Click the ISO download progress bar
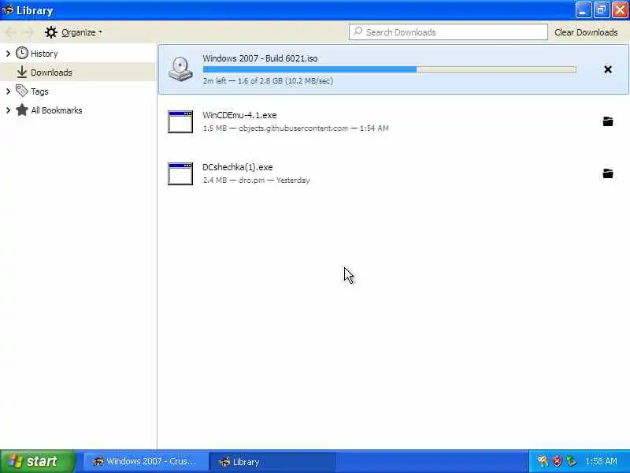 pyautogui.click(x=389, y=69)
